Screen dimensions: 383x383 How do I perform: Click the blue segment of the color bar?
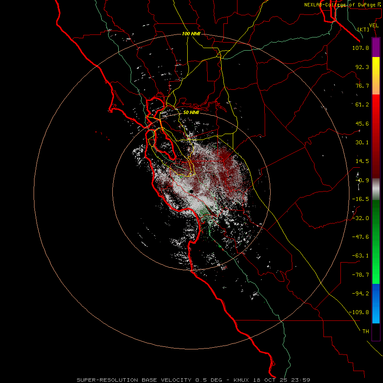click(x=376, y=303)
